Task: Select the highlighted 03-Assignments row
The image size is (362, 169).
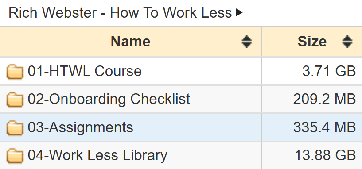Action: coord(181,127)
